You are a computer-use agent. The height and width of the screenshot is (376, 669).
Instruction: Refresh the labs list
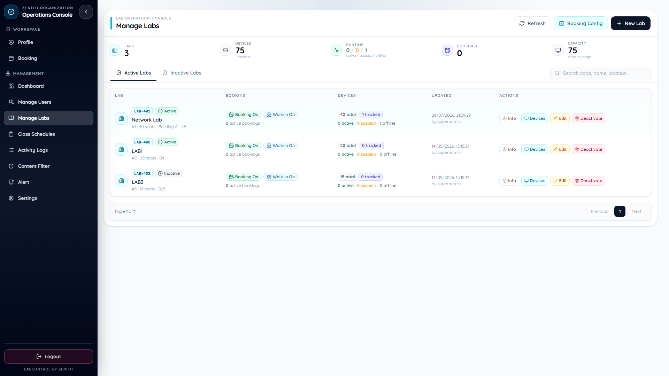532,23
